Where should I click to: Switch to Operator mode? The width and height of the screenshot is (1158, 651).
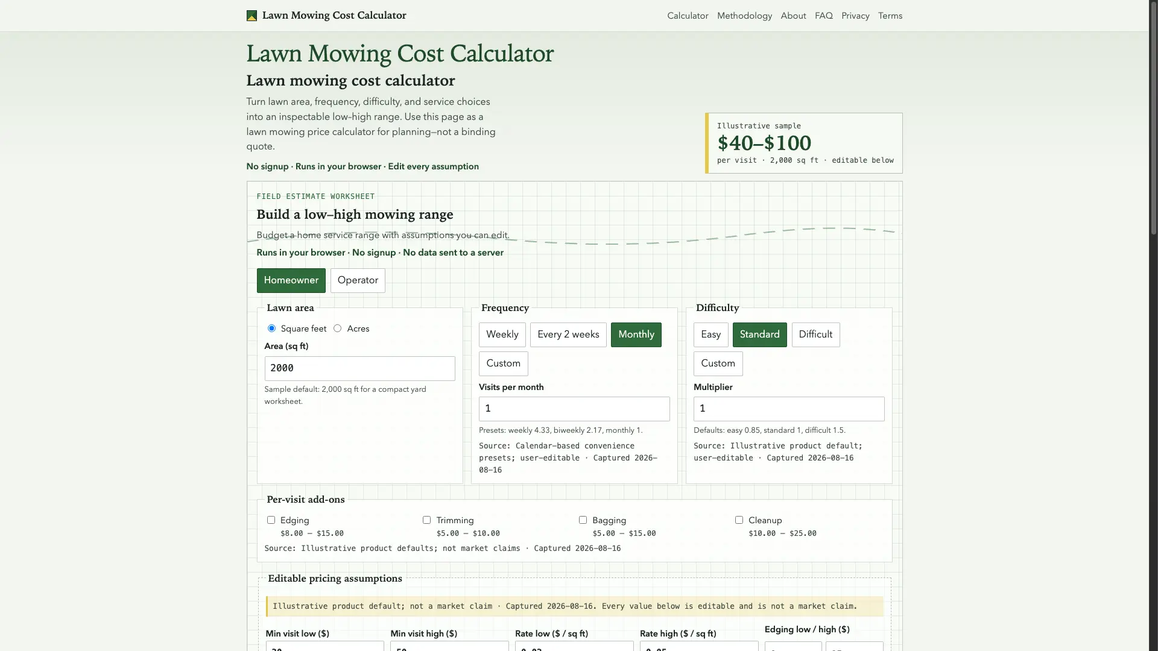(358, 280)
